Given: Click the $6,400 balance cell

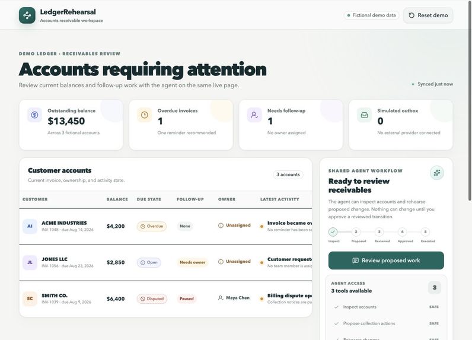Looking at the screenshot, I should pos(116,298).
